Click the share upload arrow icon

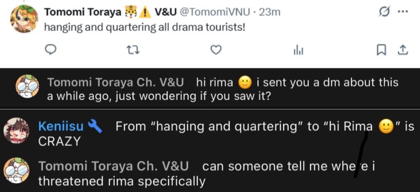[402, 50]
